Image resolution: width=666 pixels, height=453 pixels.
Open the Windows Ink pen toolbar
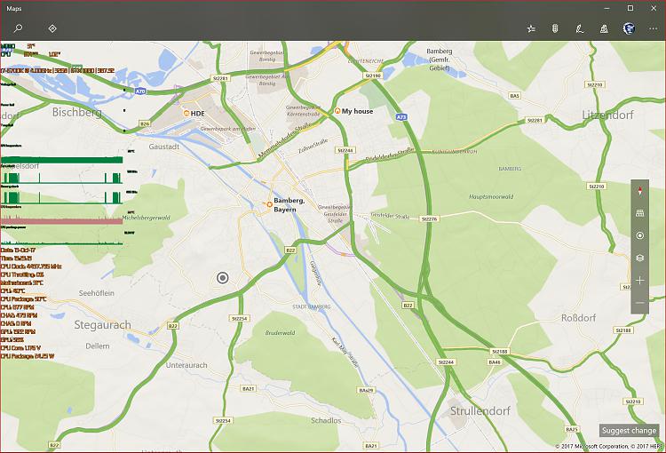[579, 28]
